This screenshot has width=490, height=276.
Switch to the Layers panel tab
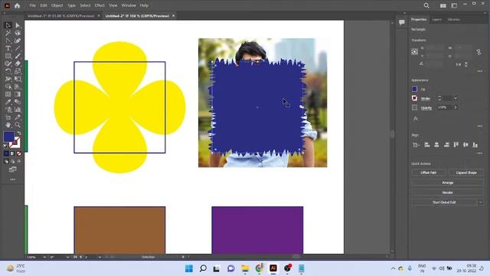point(437,19)
